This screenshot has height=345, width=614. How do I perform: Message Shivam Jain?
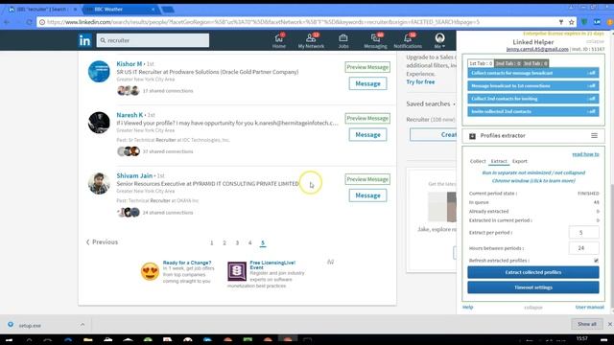[367, 195]
